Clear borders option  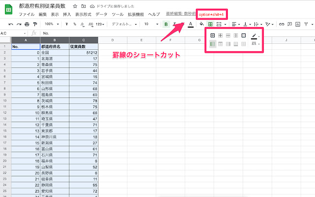pos(244,44)
